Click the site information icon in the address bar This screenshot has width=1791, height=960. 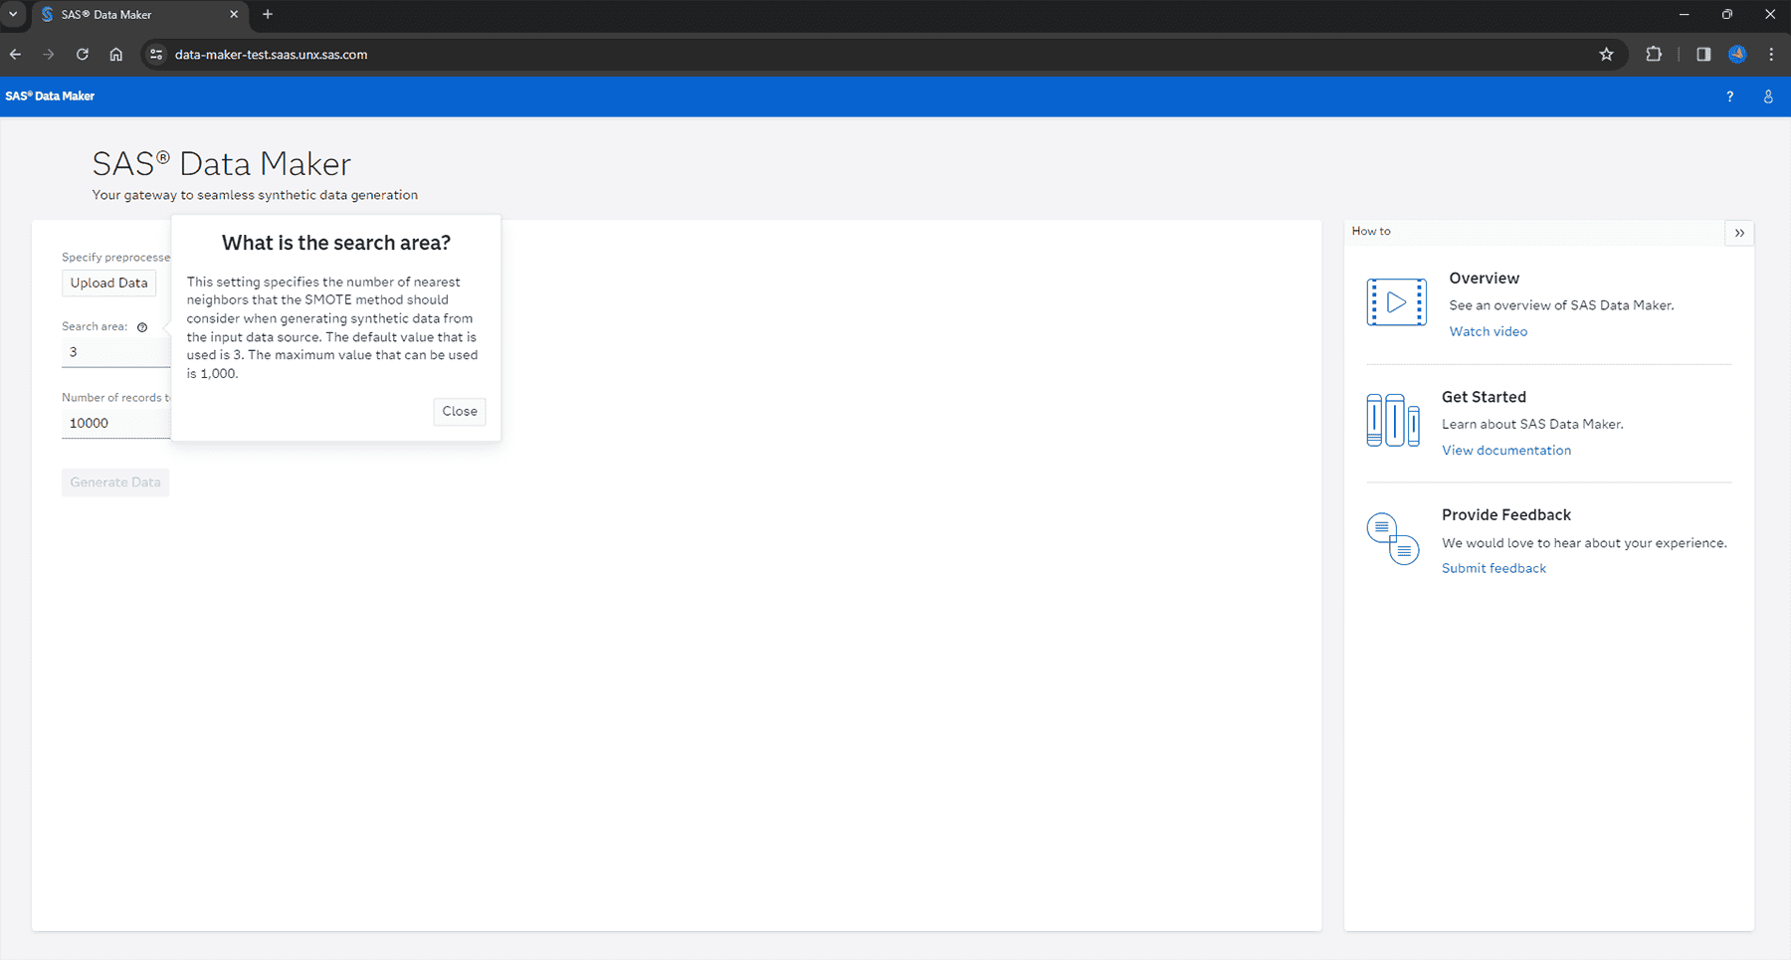(x=156, y=55)
